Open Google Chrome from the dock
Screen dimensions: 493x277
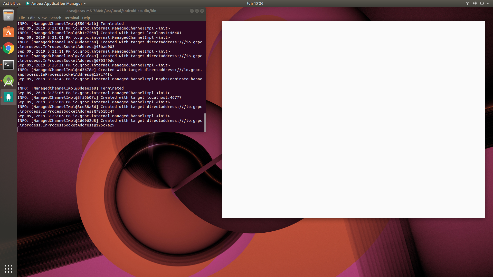8,48
